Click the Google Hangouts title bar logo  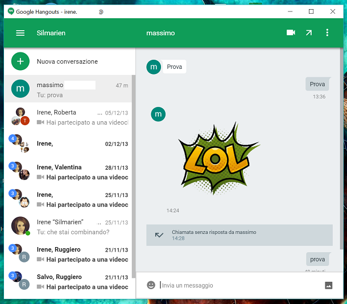[11, 11]
